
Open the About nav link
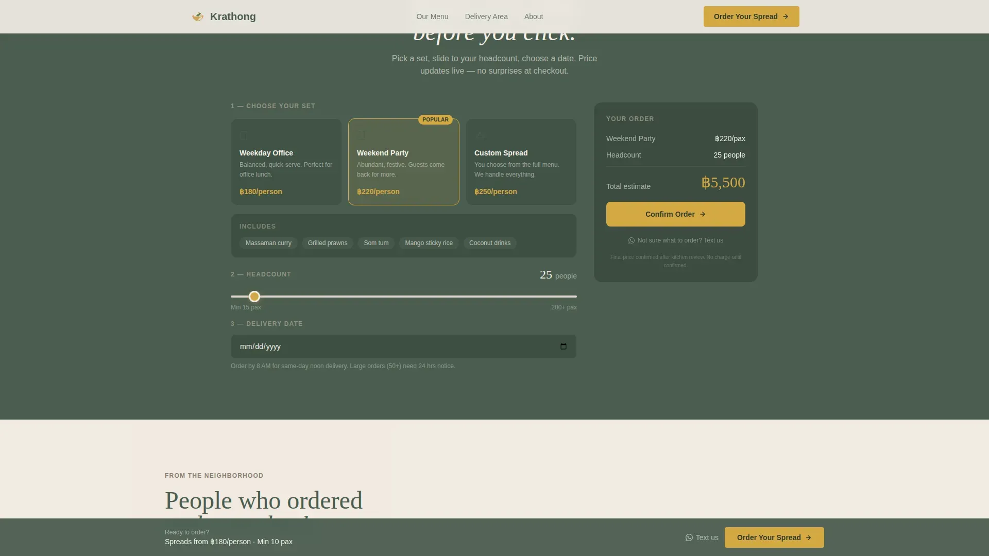point(534,16)
